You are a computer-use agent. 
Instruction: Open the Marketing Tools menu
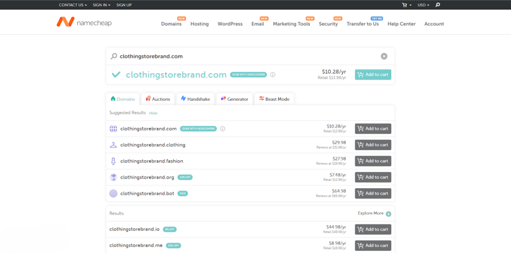[x=291, y=24]
